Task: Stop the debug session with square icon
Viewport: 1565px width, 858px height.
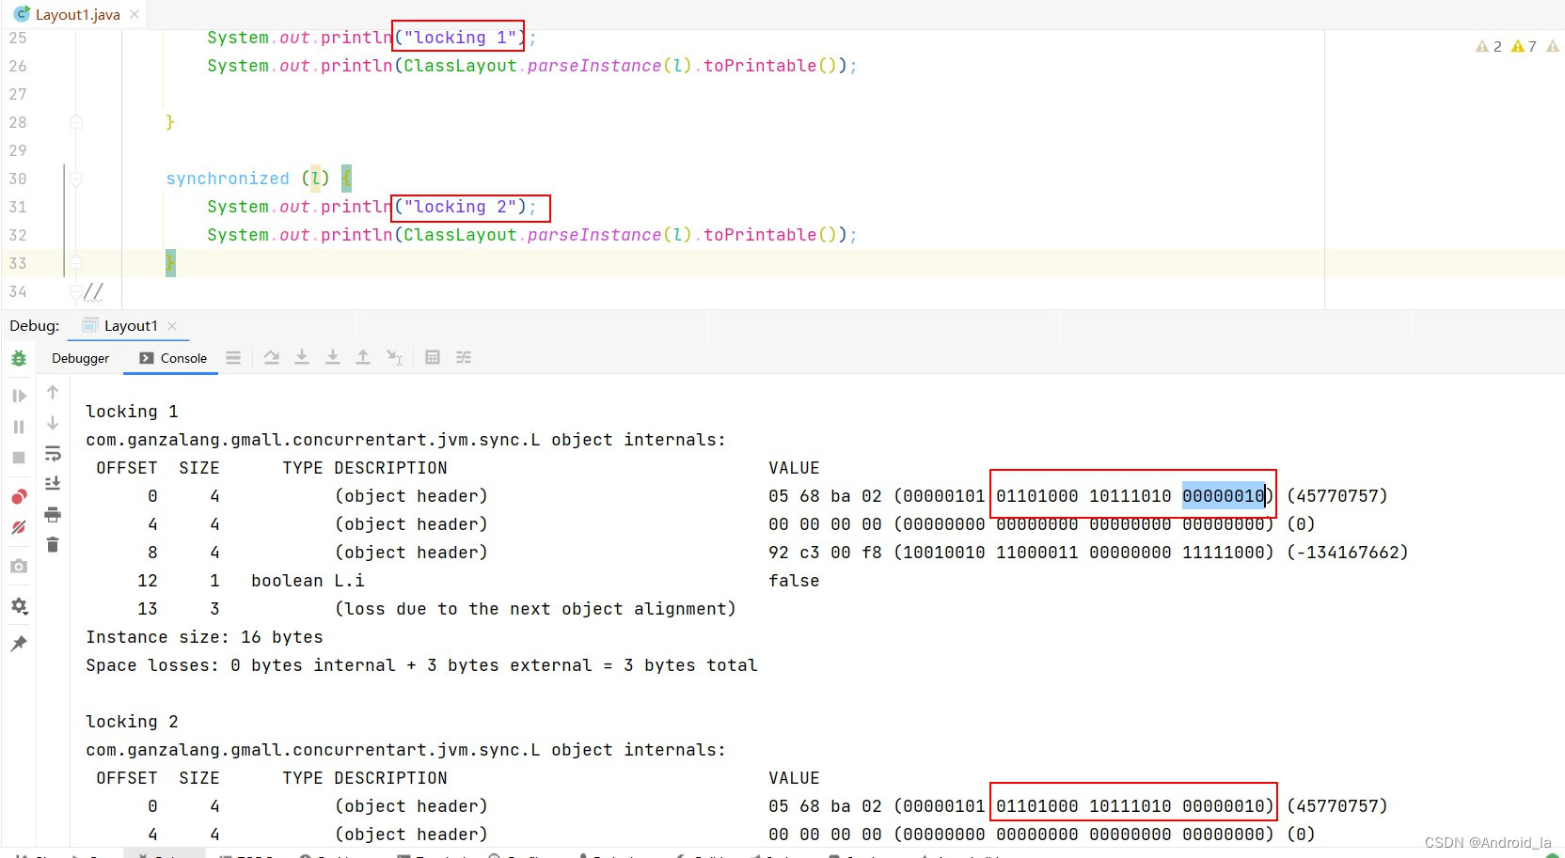Action: click(x=19, y=458)
